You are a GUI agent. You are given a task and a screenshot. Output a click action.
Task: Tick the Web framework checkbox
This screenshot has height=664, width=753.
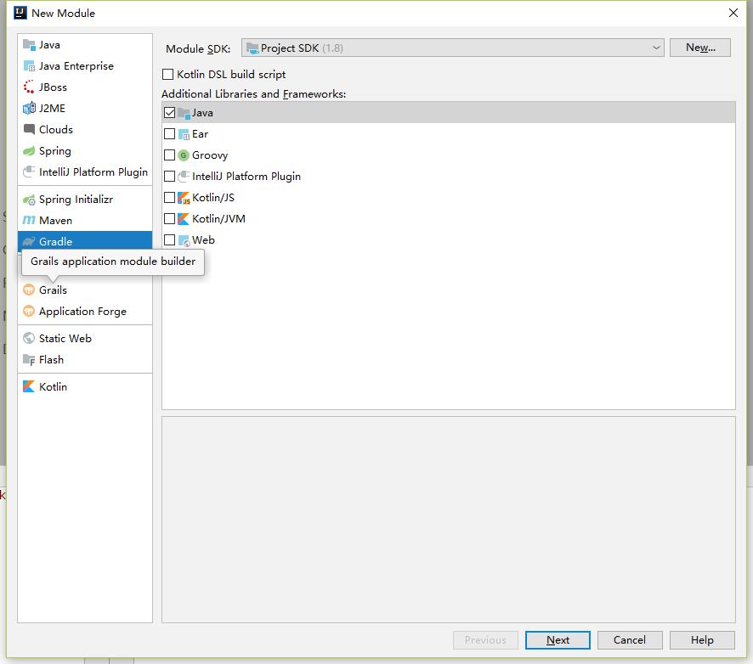(169, 239)
